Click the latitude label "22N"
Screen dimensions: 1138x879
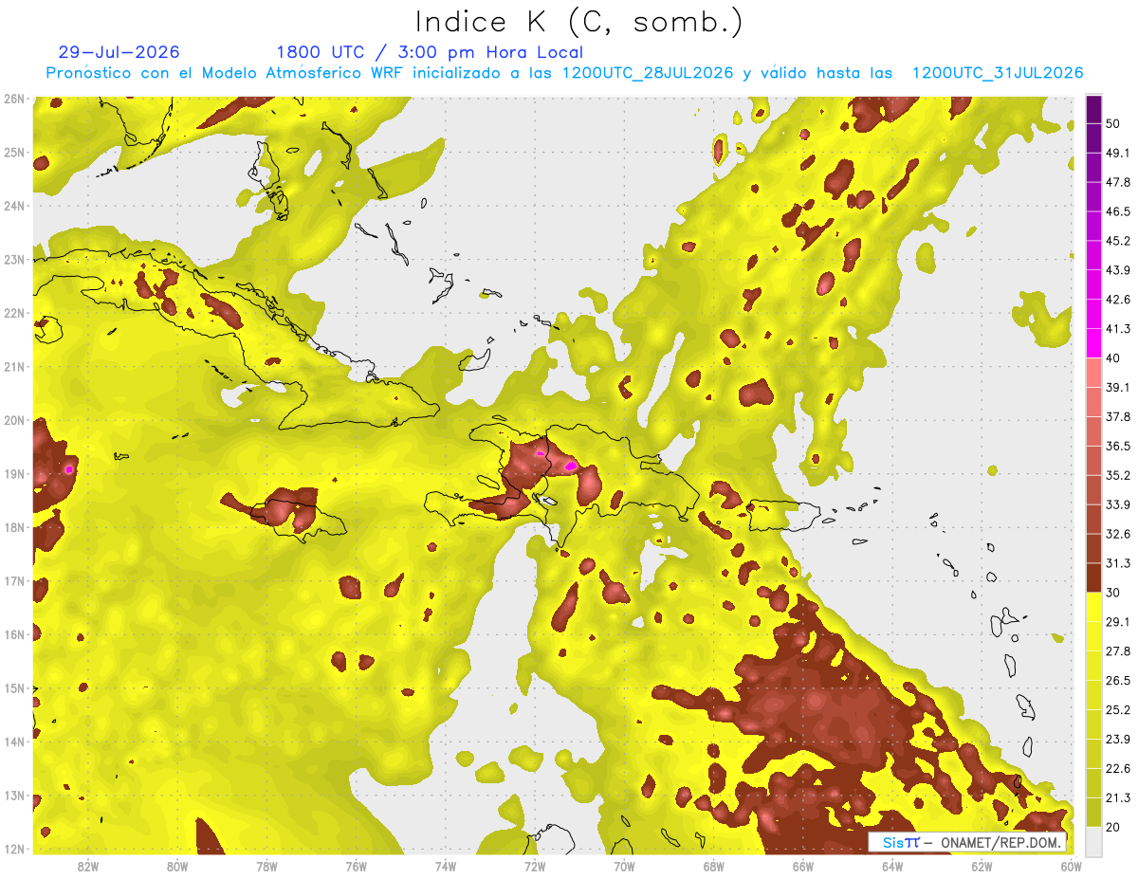[x=14, y=313]
